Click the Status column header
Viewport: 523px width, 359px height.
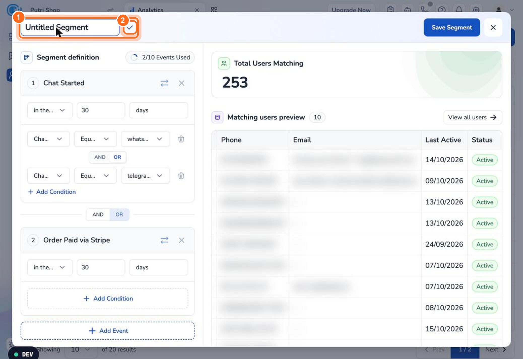(482, 140)
